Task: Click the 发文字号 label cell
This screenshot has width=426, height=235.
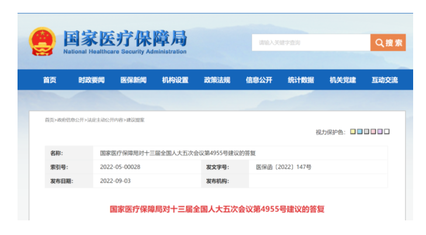Action: pyautogui.click(x=225, y=167)
